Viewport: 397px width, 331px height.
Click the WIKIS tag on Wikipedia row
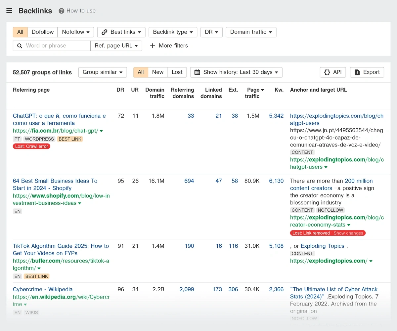coord(31,312)
